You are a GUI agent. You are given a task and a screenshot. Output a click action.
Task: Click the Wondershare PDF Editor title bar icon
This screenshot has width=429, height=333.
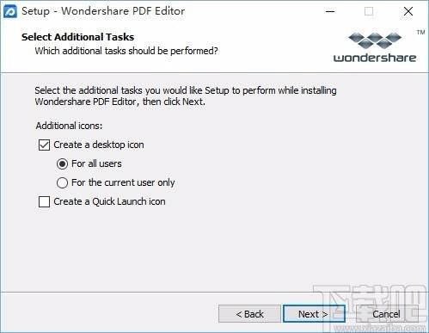pos(10,11)
